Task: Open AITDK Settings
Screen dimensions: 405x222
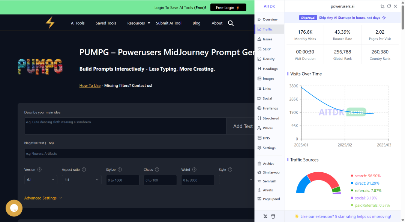Action: coord(269,148)
